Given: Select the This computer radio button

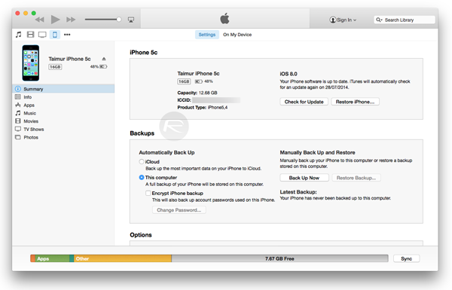Looking at the screenshot, I should click(x=142, y=177).
